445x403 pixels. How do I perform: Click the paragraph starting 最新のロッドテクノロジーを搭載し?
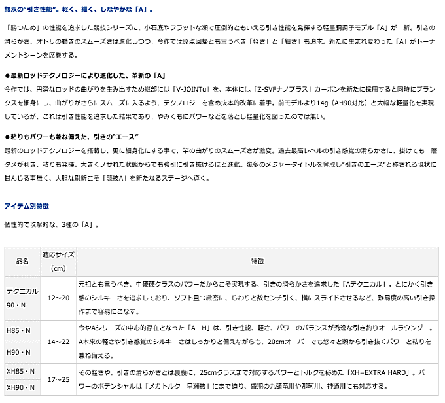point(221,164)
